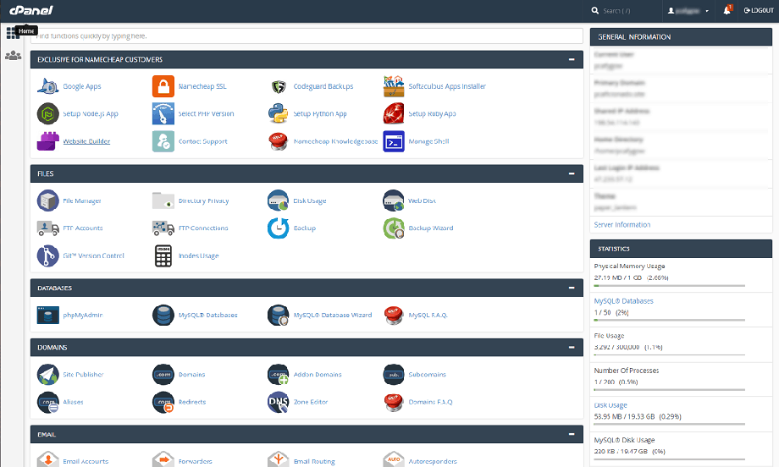Open the Zone Editor DNS icon

[x=279, y=402]
